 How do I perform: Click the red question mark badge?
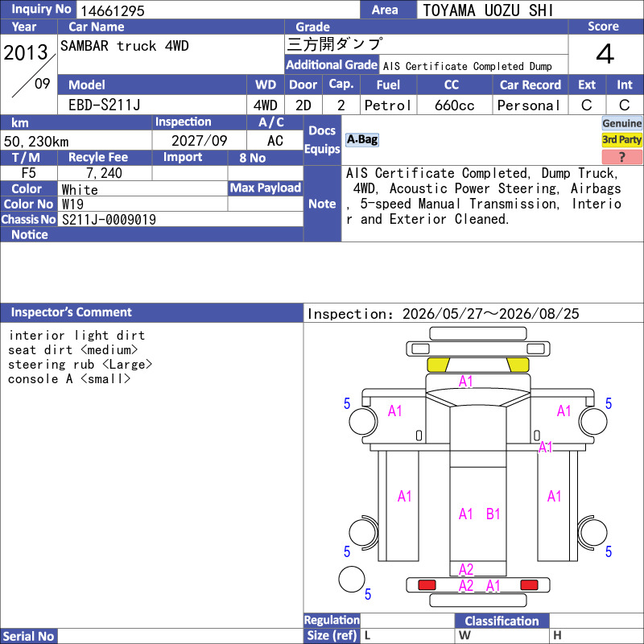pyautogui.click(x=621, y=157)
